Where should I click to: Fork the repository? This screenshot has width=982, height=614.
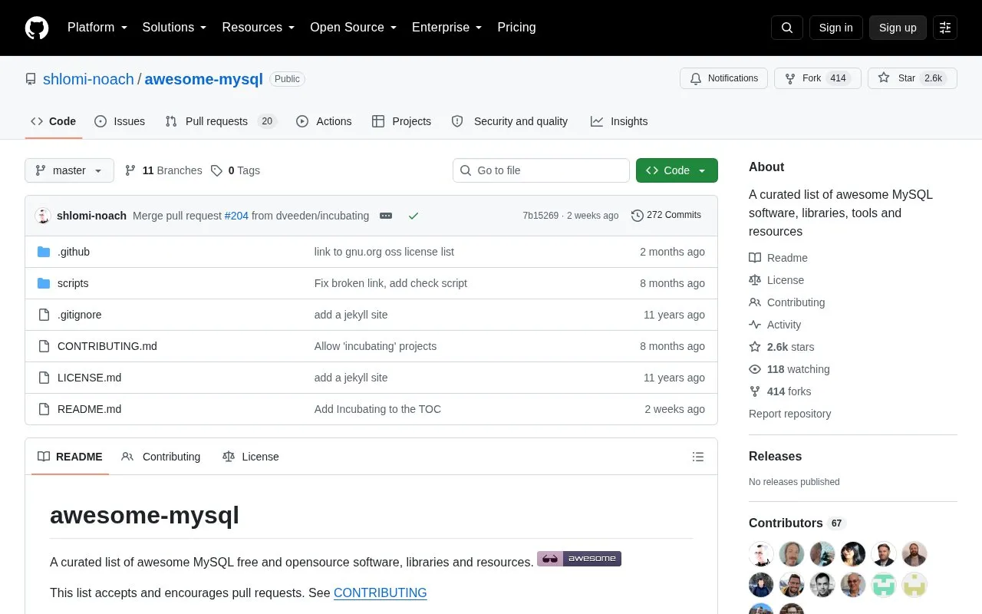click(818, 78)
